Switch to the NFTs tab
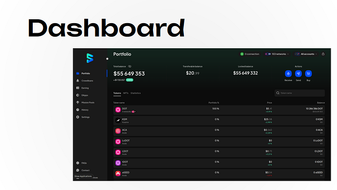The width and height of the screenshot is (337, 190). point(126,93)
